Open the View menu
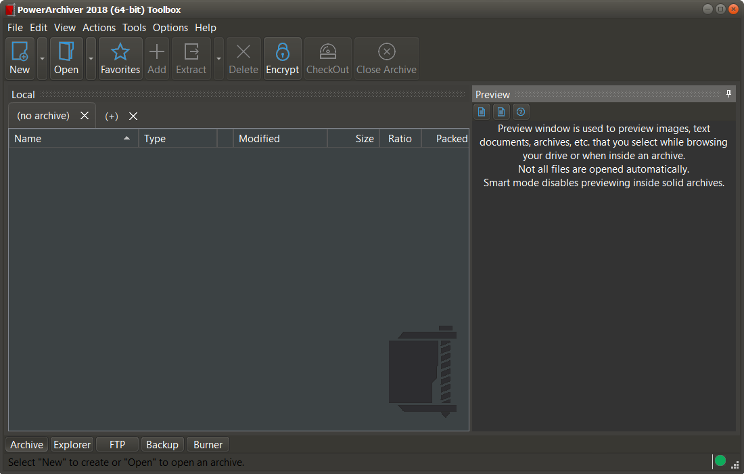744x474 pixels. pos(65,28)
